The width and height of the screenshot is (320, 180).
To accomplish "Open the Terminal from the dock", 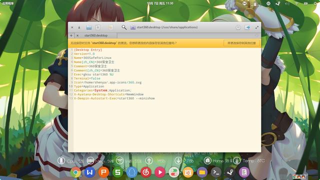I will (216, 172).
